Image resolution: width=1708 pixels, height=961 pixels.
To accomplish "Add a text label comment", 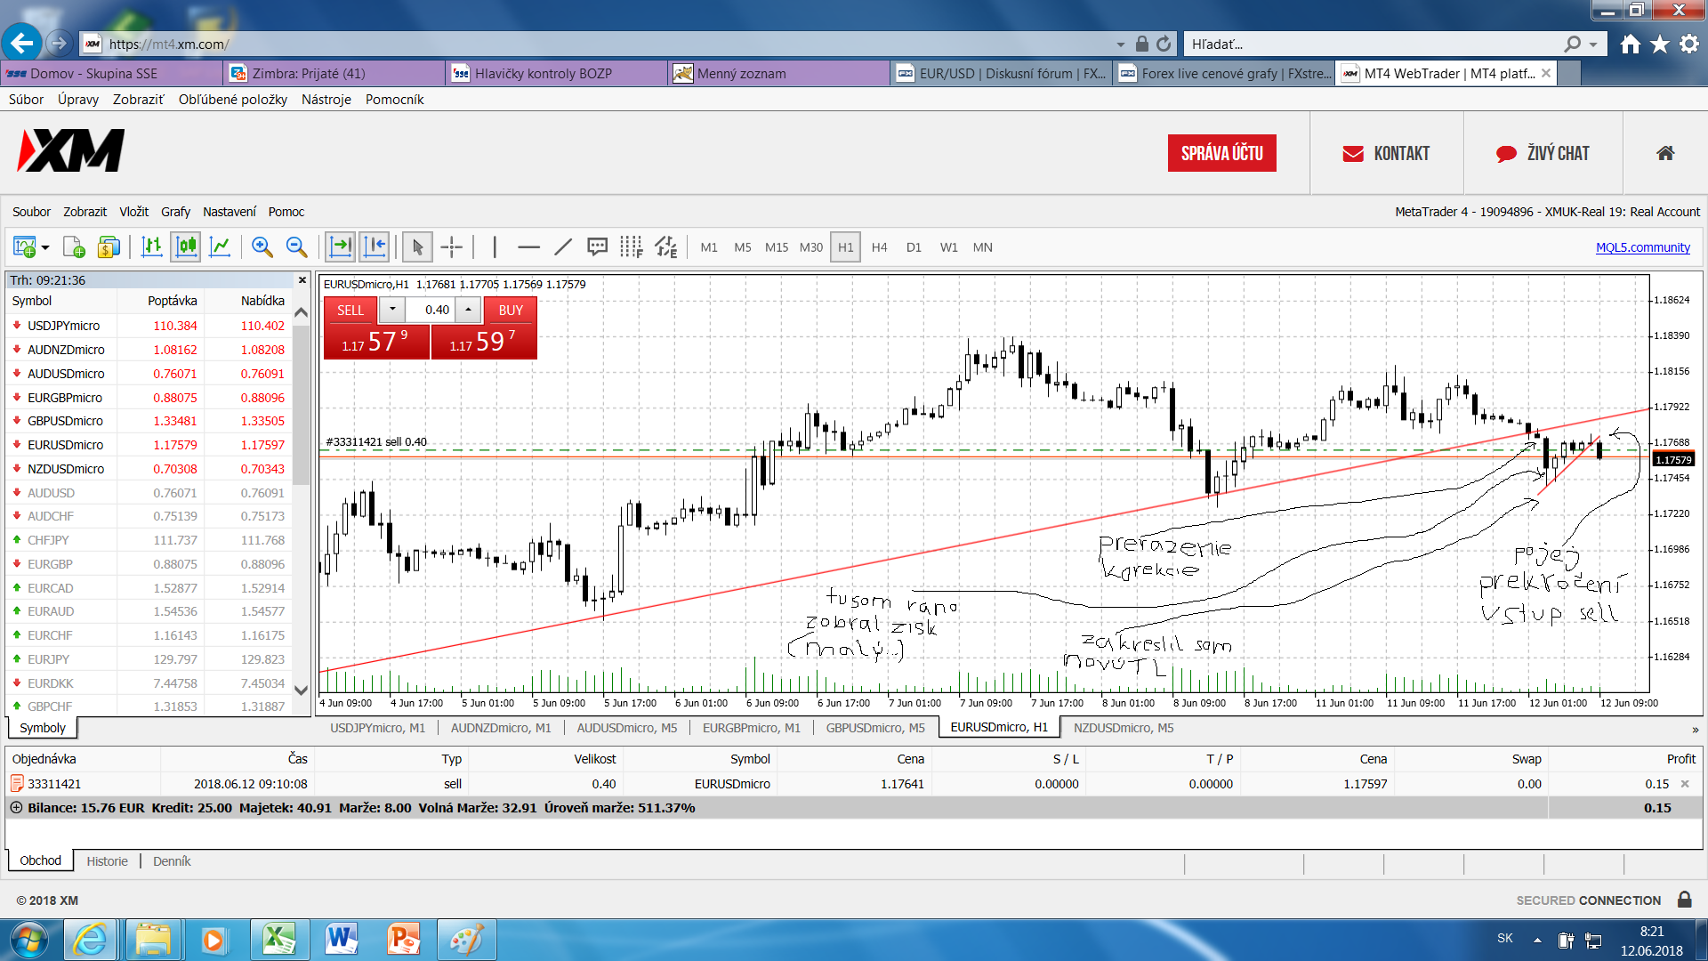I will (x=597, y=247).
